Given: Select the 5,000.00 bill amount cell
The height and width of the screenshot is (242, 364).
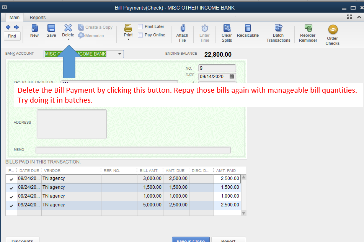Looking at the screenshot, I should click(150, 205).
